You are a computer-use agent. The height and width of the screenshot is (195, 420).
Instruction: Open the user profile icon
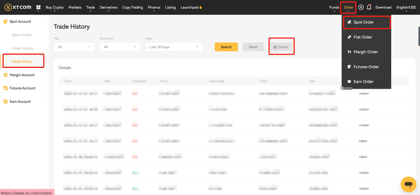tap(361, 7)
